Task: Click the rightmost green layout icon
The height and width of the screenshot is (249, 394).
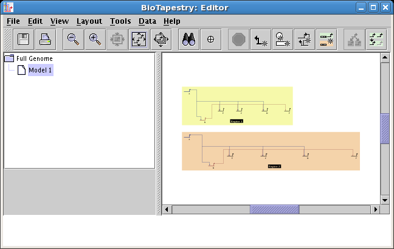Action: point(376,40)
